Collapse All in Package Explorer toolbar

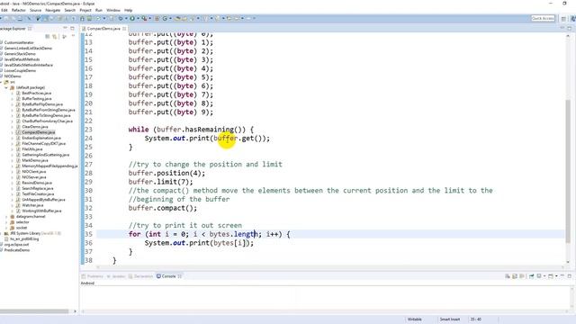pos(48,36)
